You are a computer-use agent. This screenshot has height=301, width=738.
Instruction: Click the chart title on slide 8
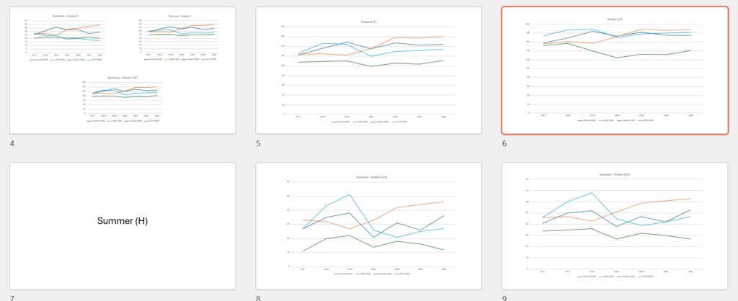368,177
